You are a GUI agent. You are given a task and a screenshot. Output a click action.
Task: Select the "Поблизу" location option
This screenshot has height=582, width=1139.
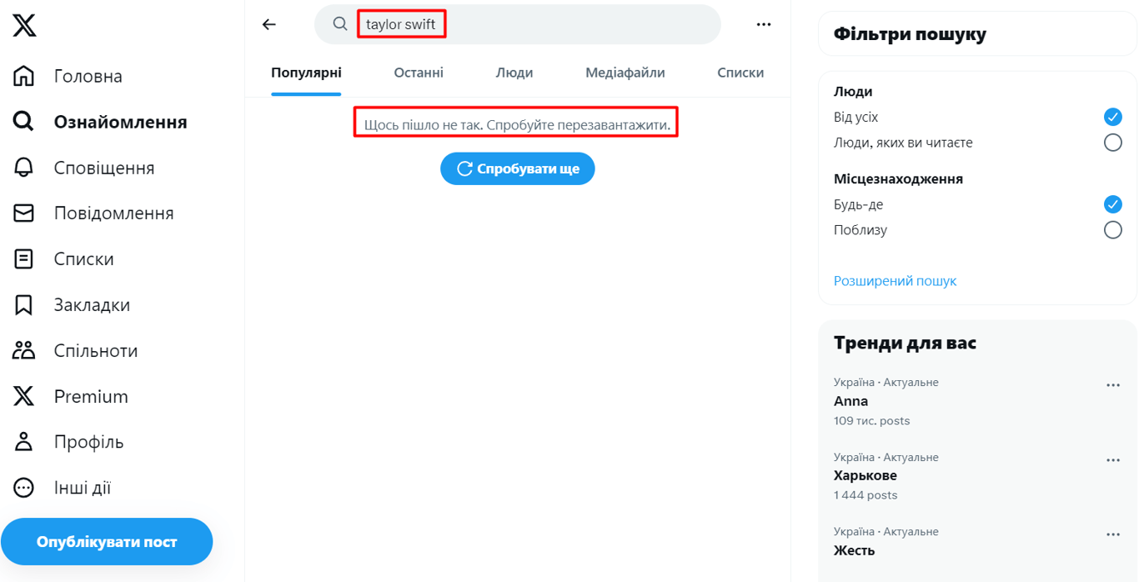[x=1112, y=230]
